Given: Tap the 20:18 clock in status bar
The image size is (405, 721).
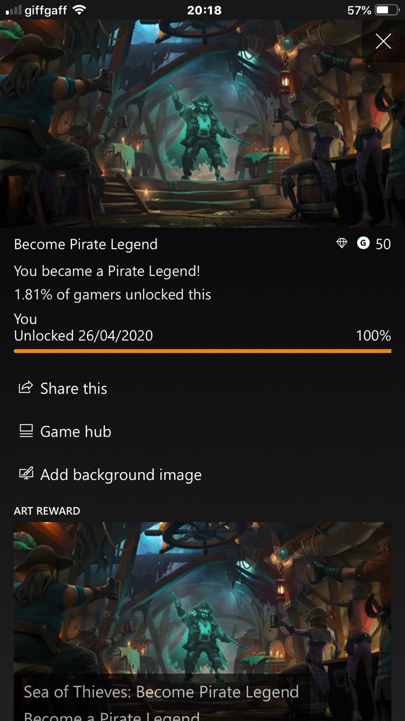Looking at the screenshot, I should coord(204,10).
